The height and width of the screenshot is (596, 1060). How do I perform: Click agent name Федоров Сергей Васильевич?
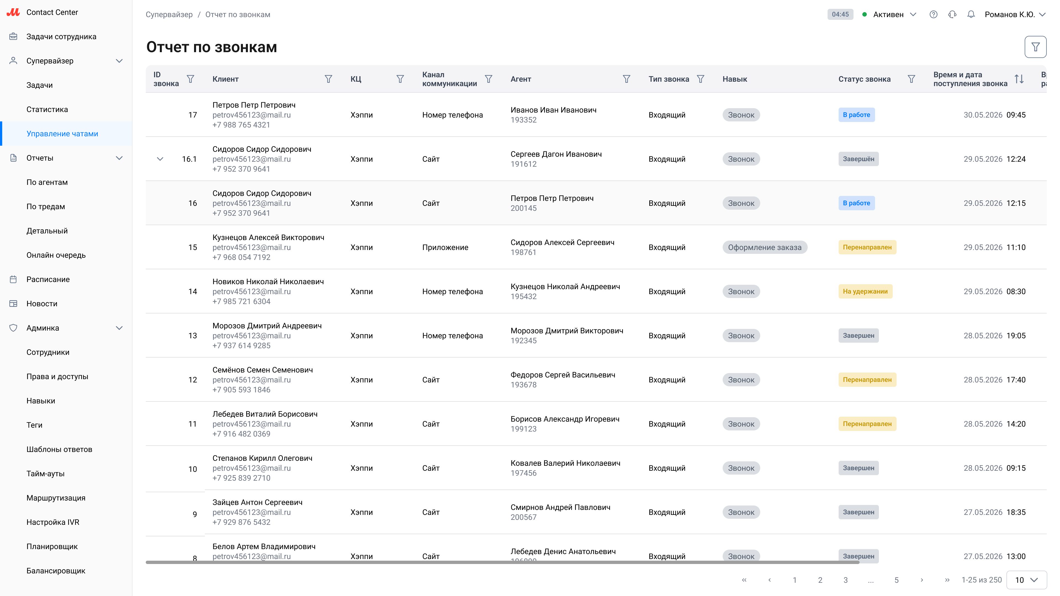click(563, 375)
